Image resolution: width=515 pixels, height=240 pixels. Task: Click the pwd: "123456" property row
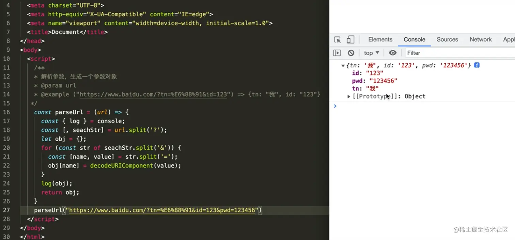pos(375,81)
